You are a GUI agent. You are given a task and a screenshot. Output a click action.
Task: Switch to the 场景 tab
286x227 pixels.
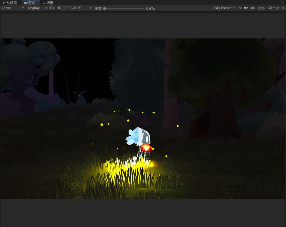[x=48, y=3]
